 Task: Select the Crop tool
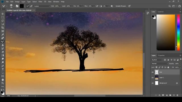pyautogui.click(x=3, y=28)
